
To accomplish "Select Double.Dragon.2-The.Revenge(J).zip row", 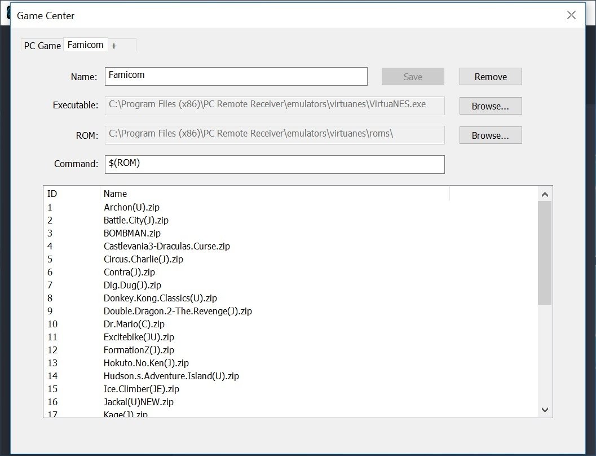I will (291, 311).
